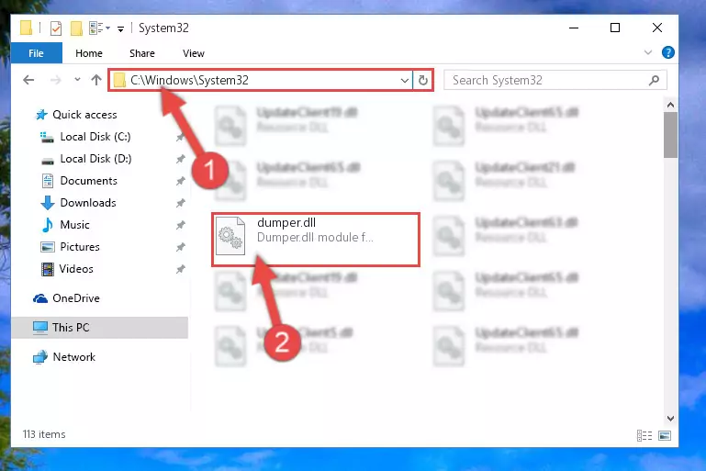Click the Network icon in sidebar
Screen dimensions: 706x471
pos(40,357)
